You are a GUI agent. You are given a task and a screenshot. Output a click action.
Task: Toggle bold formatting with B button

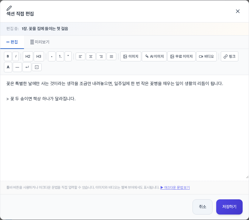tap(8, 56)
